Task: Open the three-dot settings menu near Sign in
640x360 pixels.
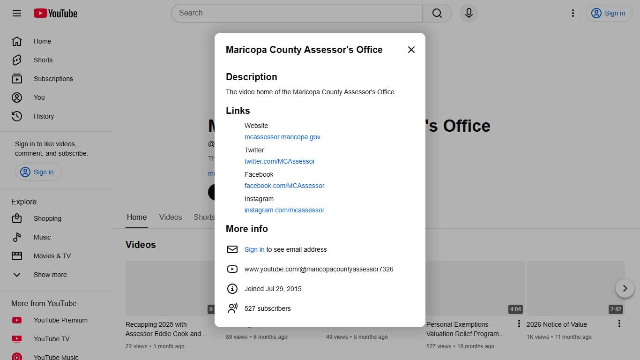Action: [573, 13]
